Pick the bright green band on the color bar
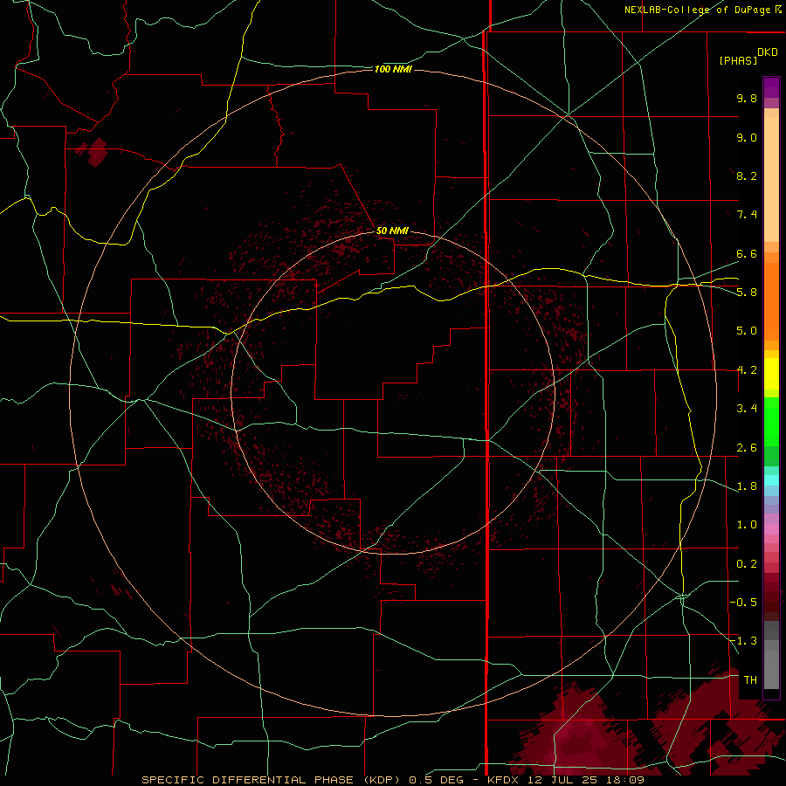Viewport: 786px width, 786px height. pos(771,421)
